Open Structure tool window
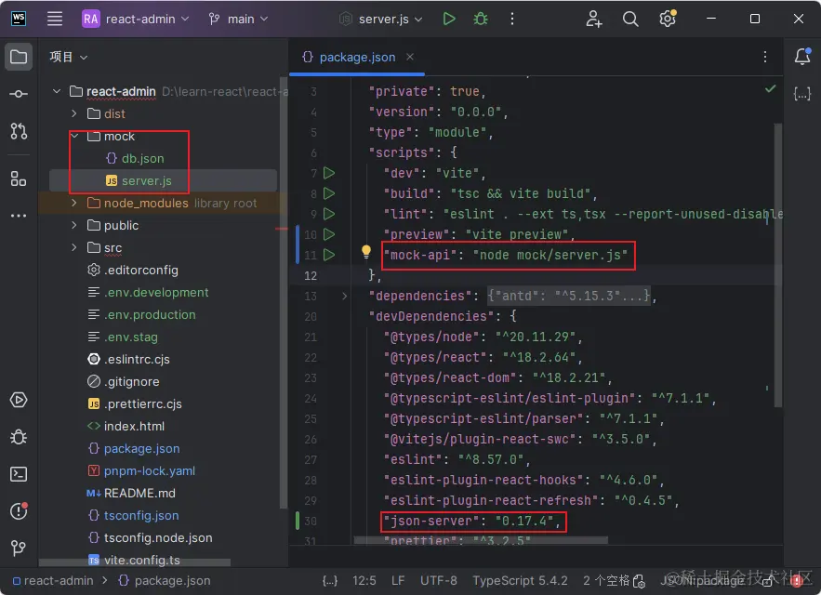Screen dimensions: 821x595 19,178
